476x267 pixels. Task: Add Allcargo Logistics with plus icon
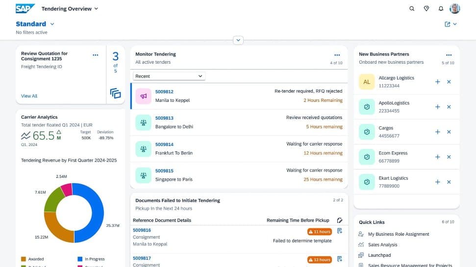coord(438,82)
